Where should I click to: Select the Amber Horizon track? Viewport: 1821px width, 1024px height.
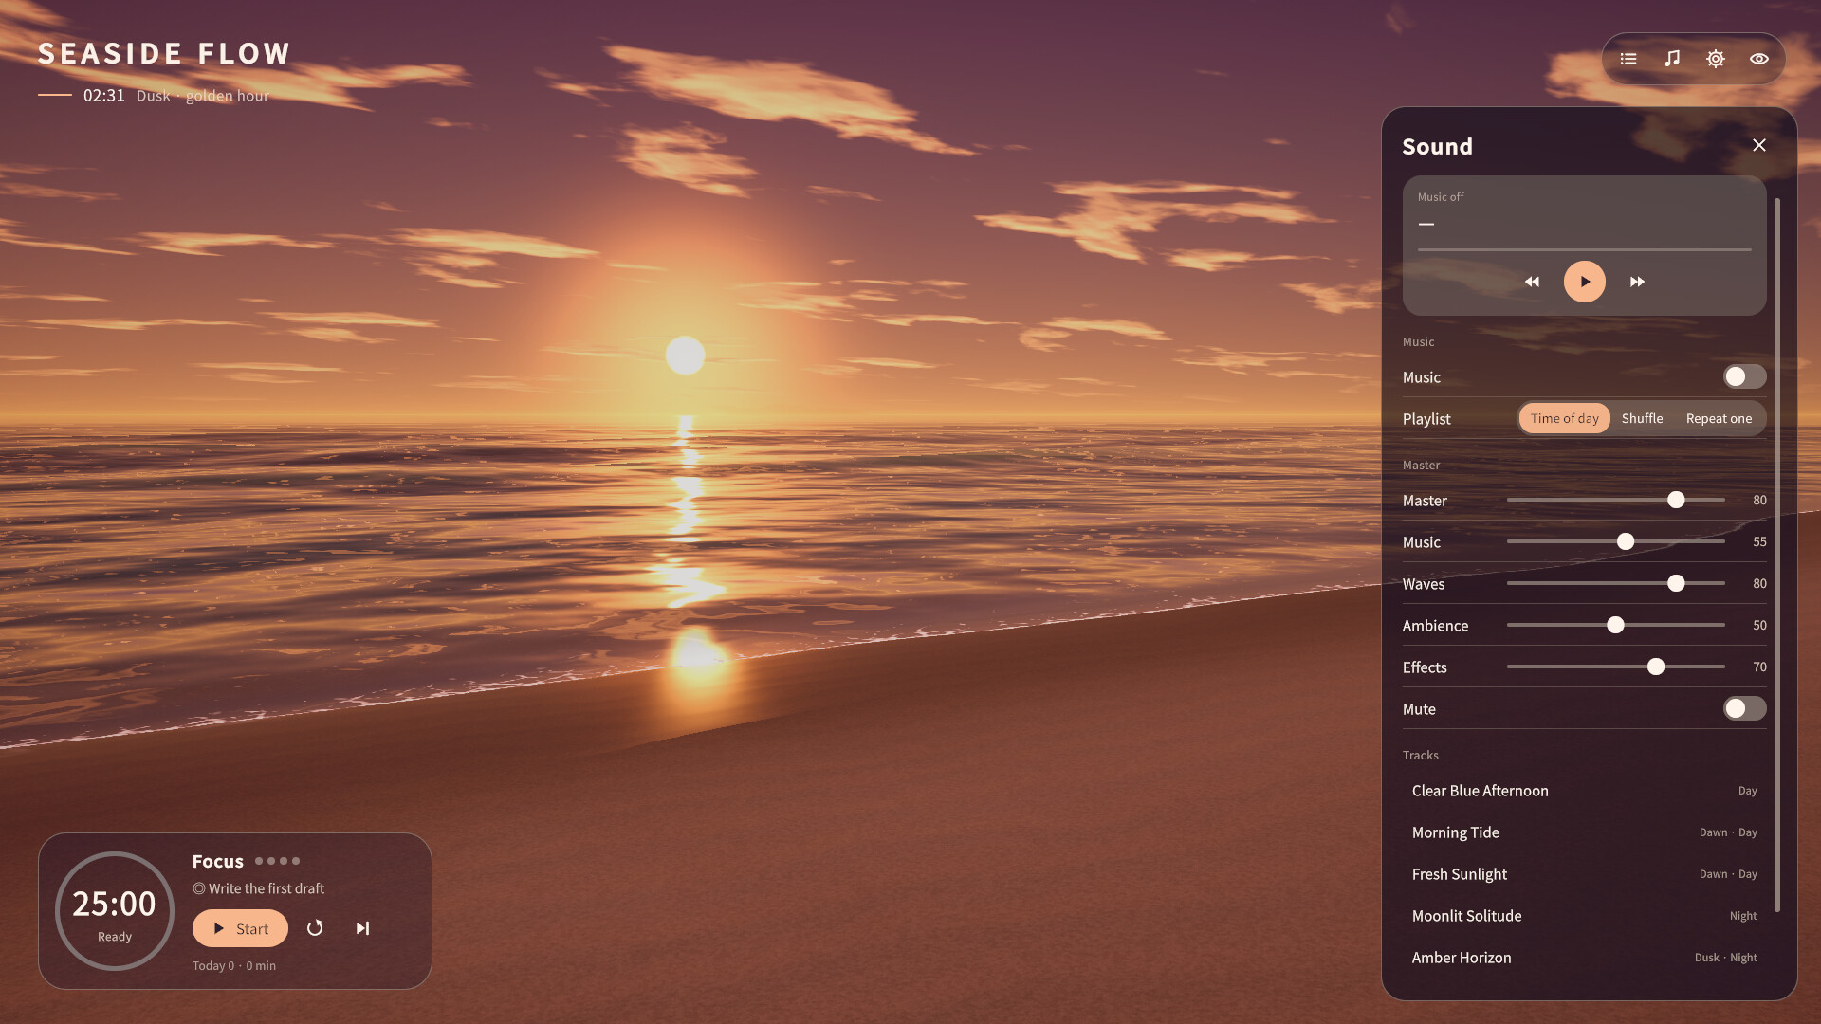click(x=1585, y=958)
